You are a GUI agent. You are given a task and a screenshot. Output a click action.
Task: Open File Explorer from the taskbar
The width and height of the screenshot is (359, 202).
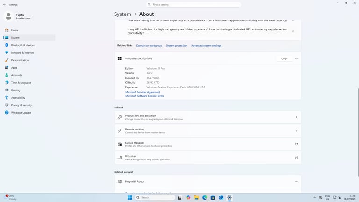coord(196,198)
